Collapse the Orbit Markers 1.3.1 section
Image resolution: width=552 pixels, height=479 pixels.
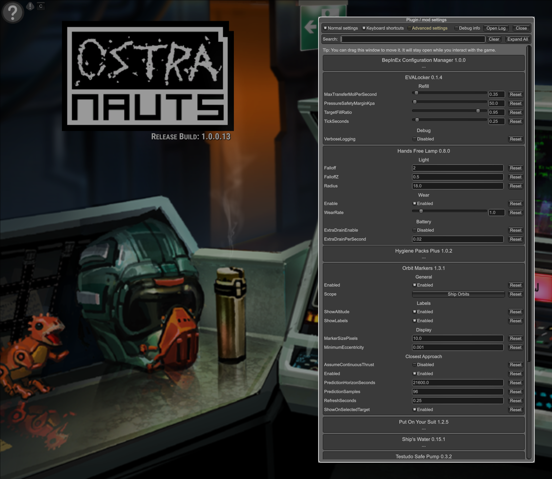click(x=424, y=268)
